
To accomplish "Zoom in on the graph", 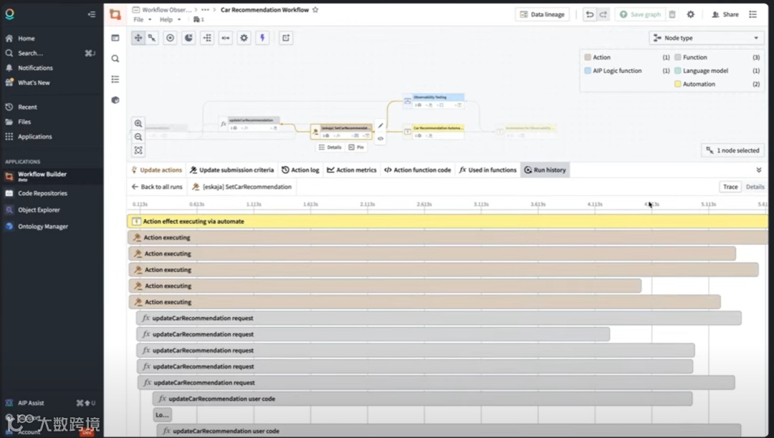I will coord(138,123).
